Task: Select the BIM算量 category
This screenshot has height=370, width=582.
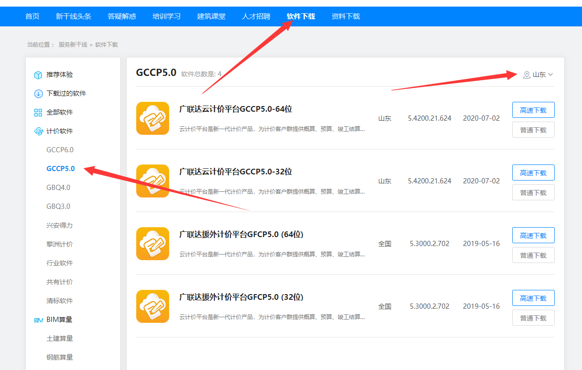Action: pyautogui.click(x=59, y=320)
